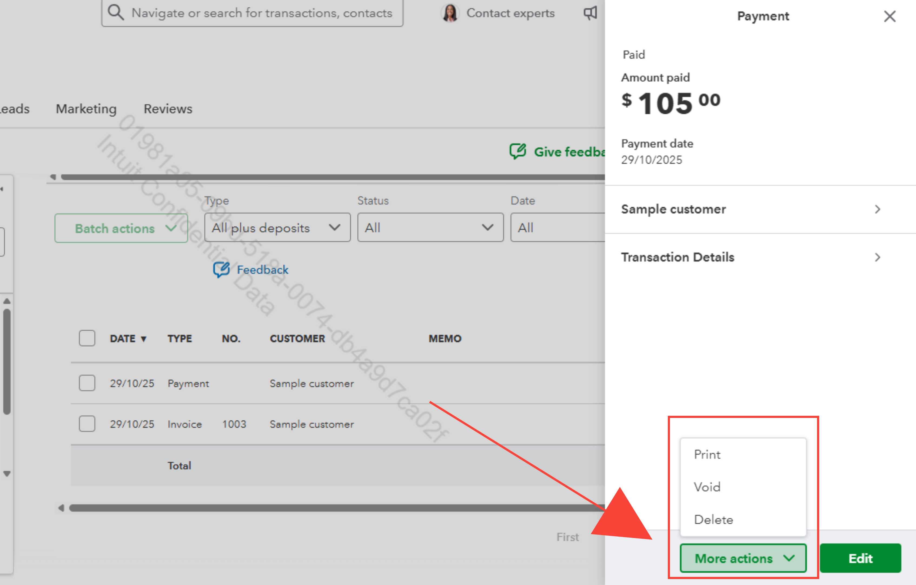Click the DATE column sort arrow
Viewport: 916px width, 585px height.
[143, 339]
